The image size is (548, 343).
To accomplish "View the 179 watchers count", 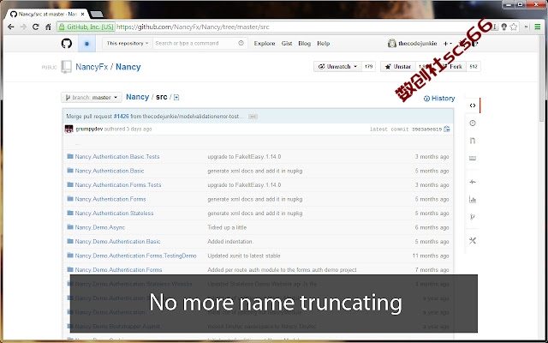I will click(368, 67).
